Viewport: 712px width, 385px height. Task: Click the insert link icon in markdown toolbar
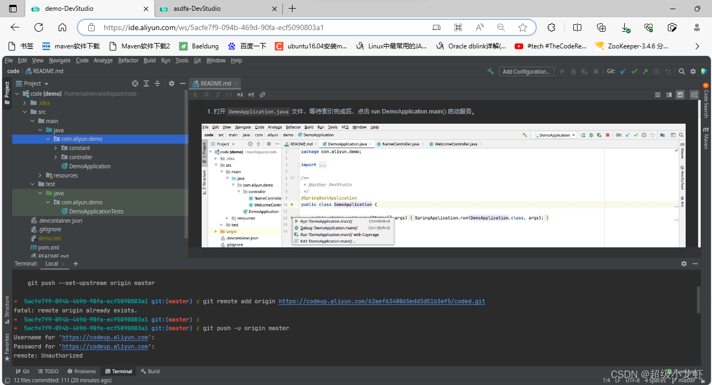262,95
